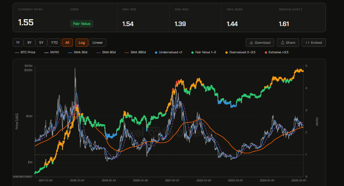Click the $125K price axis label

pos(29,66)
